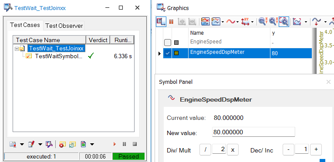Open dropdown beside the fit graph icon
The height and width of the screenshot is (162, 334).
306,22
